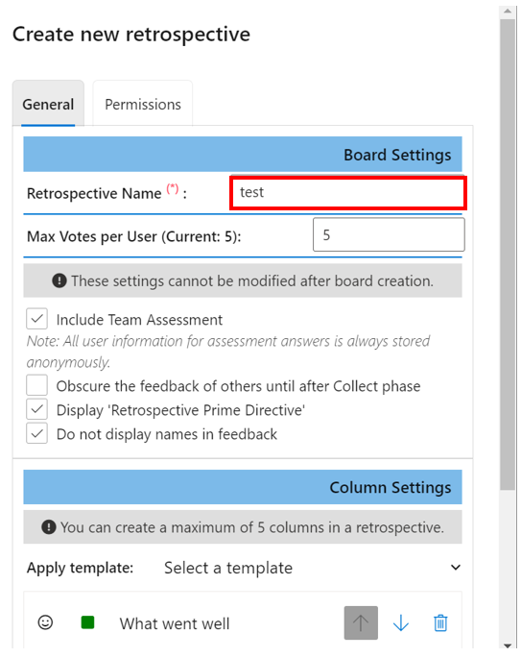521x657 pixels.
Task: Click the Retrospective Name input field
Action: pyautogui.click(x=348, y=193)
